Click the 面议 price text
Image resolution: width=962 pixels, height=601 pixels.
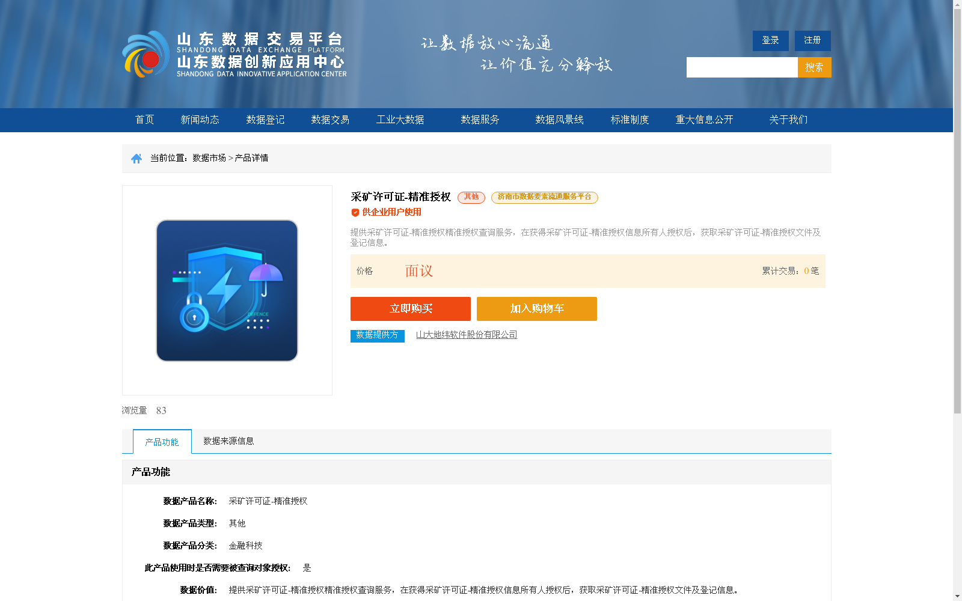pos(419,271)
